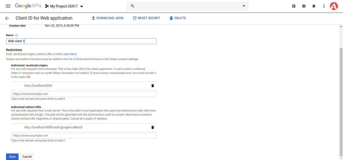The width and height of the screenshot is (343, 160).
Task: Click the Name field containing Web client 1
Action: [81, 41]
